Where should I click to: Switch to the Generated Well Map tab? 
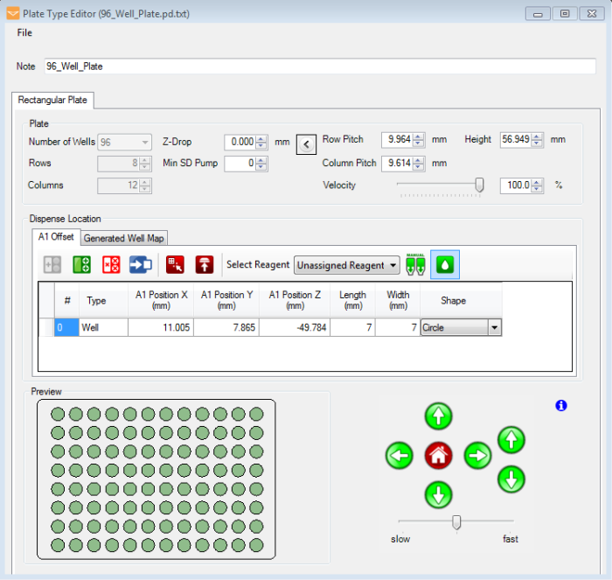[124, 238]
